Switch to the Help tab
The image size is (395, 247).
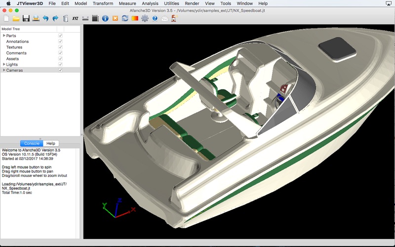(x=50, y=143)
